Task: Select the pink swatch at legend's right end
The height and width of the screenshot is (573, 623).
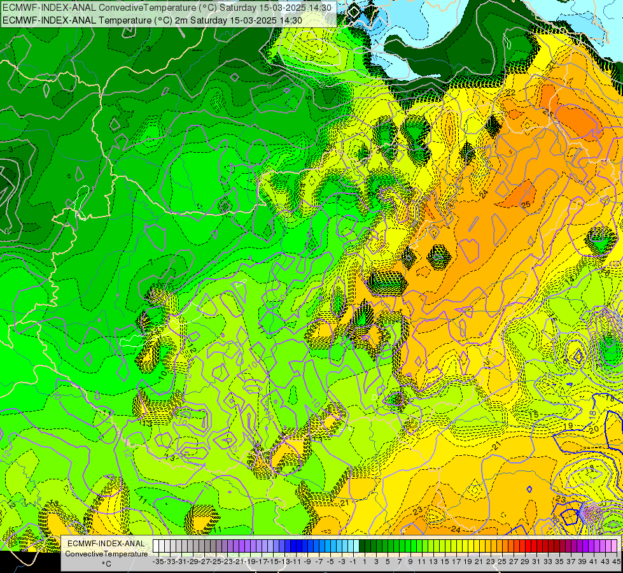Action: (x=614, y=546)
